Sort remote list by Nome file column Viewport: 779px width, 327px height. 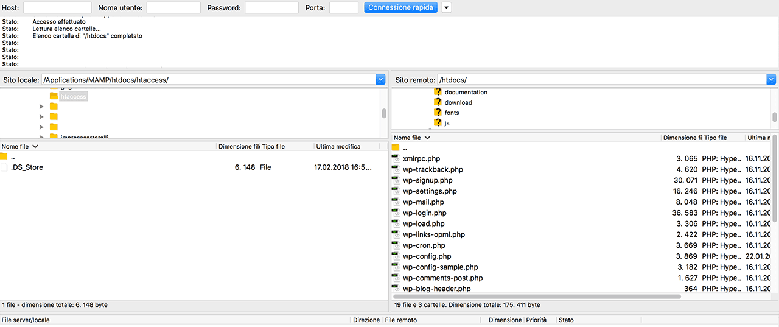click(526, 138)
